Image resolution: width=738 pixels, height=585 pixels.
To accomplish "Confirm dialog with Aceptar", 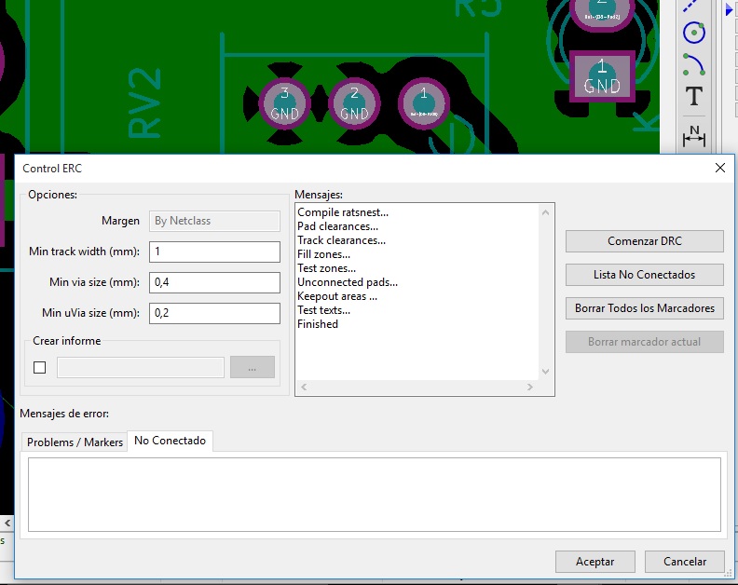I will click(594, 562).
